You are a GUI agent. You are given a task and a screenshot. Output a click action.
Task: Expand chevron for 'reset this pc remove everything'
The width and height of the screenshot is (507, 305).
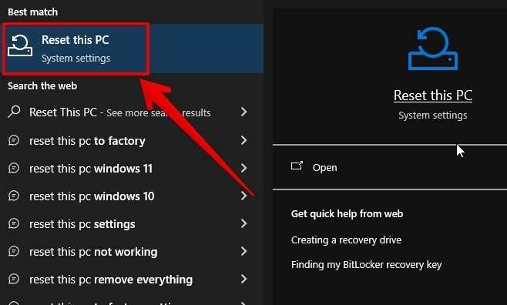click(243, 279)
